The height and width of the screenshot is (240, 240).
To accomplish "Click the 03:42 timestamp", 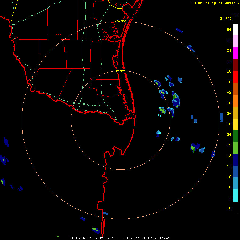I will coord(164,238).
